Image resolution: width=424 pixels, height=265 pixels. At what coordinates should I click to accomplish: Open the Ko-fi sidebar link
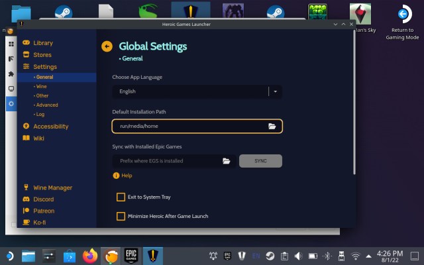click(34, 223)
